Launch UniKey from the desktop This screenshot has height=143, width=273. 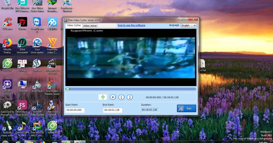22,66
